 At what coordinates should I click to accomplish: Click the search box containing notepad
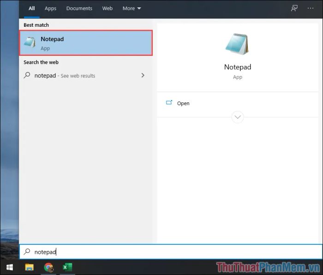(x=171, y=252)
